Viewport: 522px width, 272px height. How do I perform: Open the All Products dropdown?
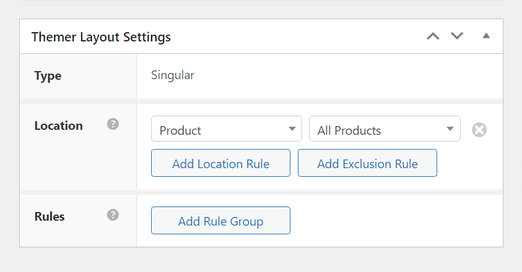point(384,129)
